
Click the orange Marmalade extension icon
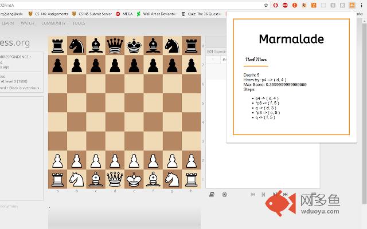352,5
